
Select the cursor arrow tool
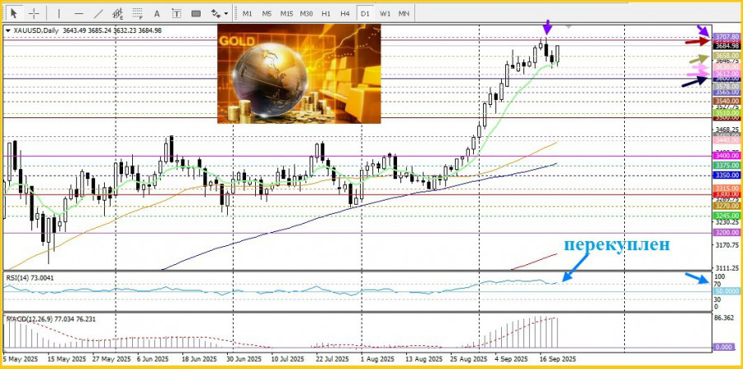tap(14, 13)
